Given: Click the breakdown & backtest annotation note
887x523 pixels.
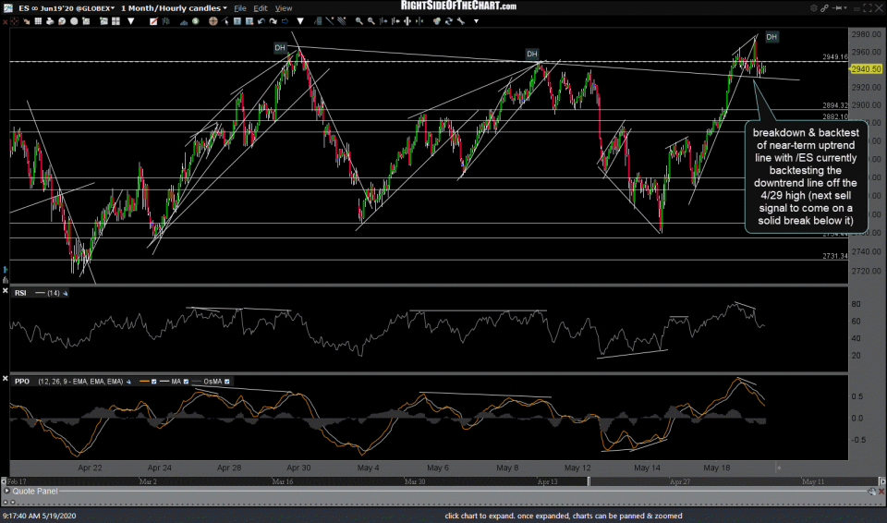Looking at the screenshot, I should tap(806, 176).
